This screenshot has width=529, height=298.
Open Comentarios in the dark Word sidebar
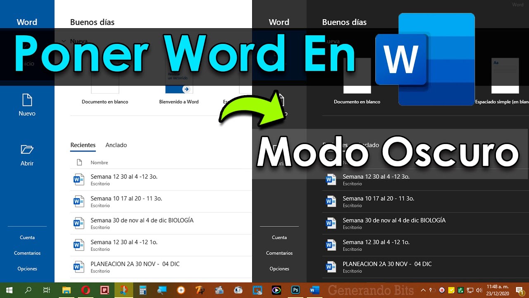[279, 253]
